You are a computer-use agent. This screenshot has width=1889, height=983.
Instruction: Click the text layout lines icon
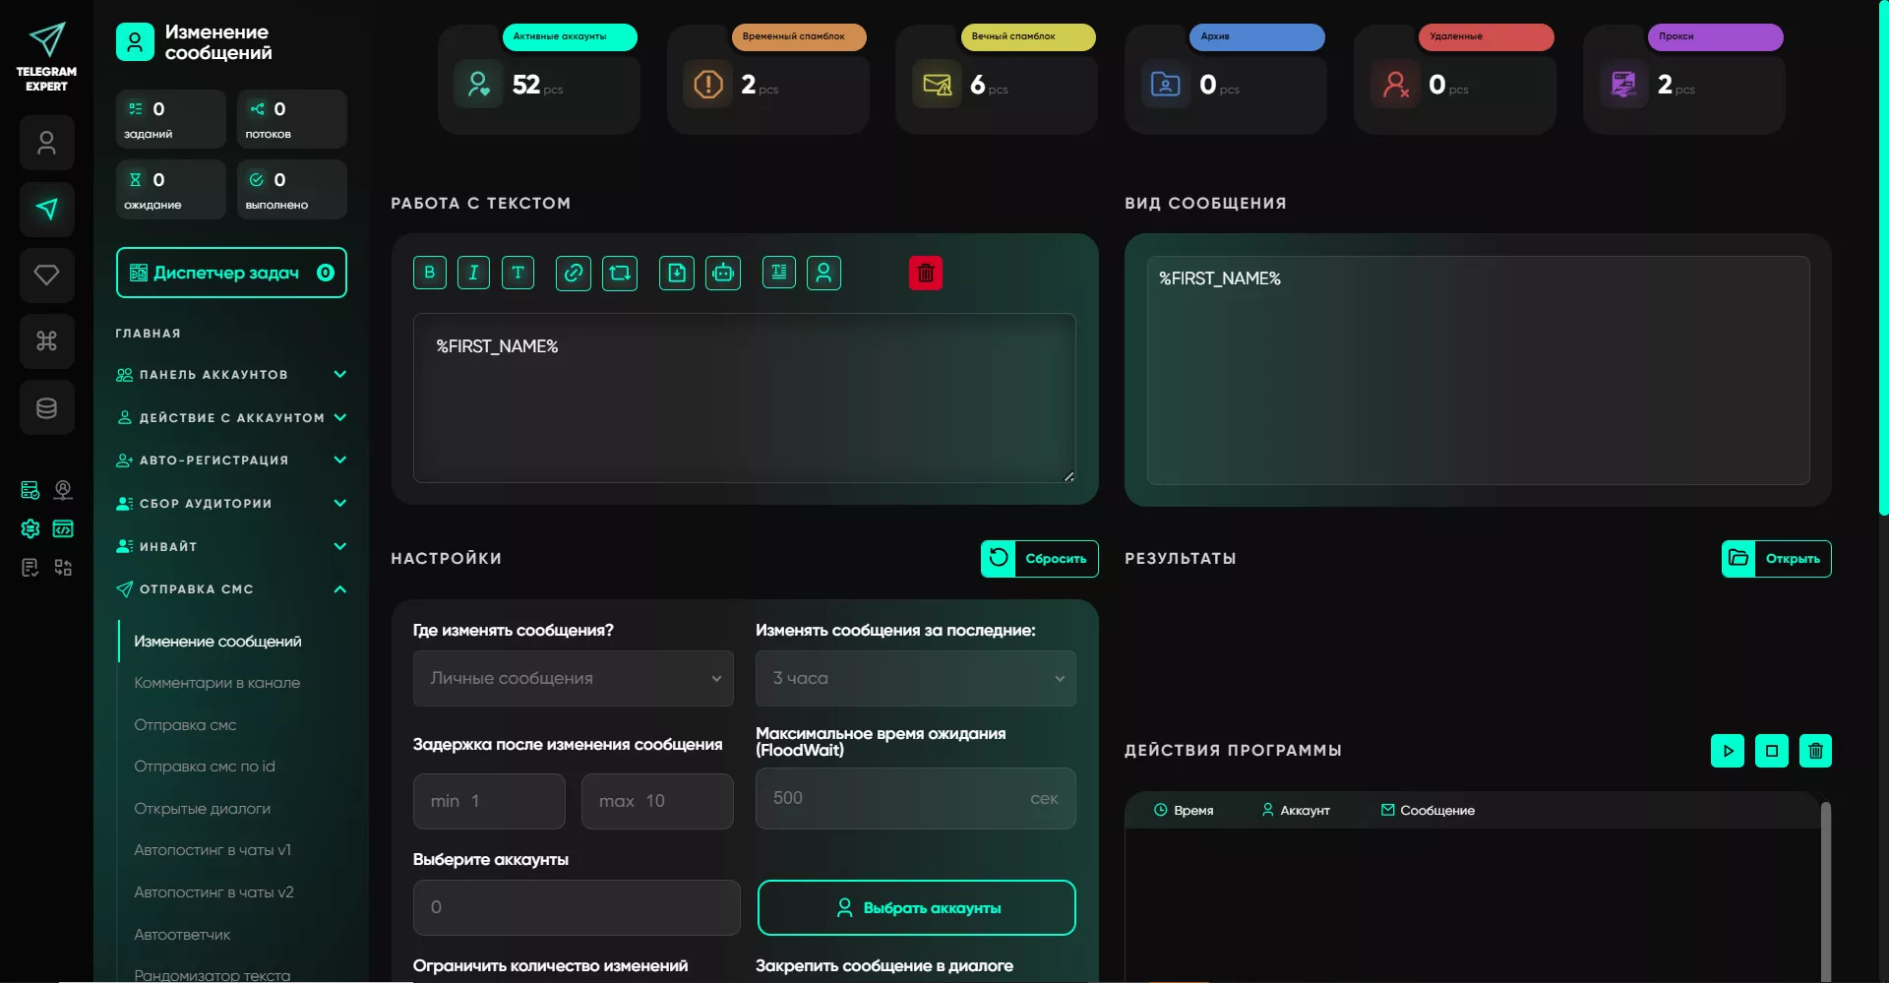779,273
